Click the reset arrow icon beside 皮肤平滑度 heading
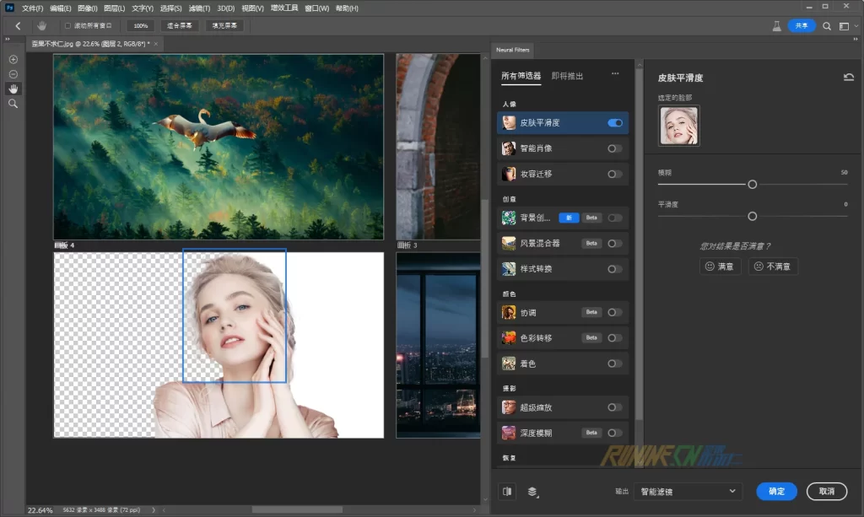Screen dimensions: 864x517 pos(848,78)
